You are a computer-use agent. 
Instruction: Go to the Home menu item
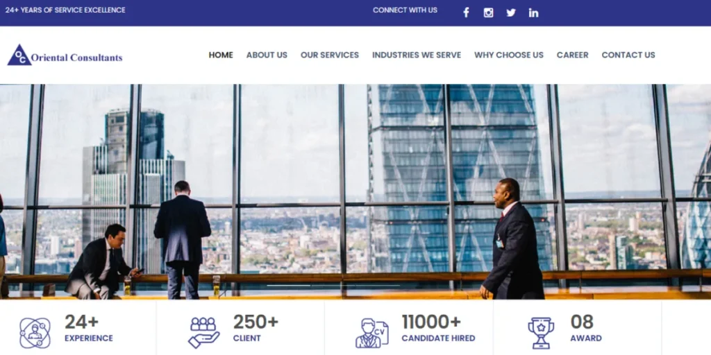[x=221, y=55]
